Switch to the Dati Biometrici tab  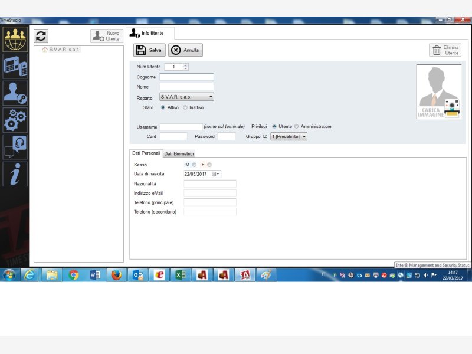click(179, 153)
